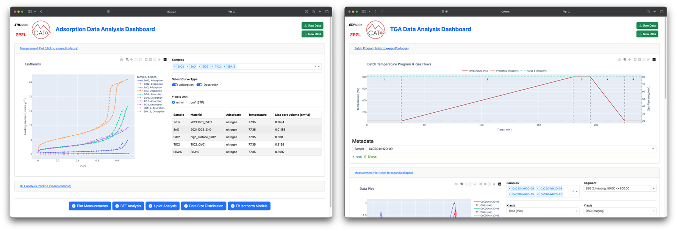Reset axes home icon on Batch Temperature plot
This screenshot has height=231, width=677.
648,60
